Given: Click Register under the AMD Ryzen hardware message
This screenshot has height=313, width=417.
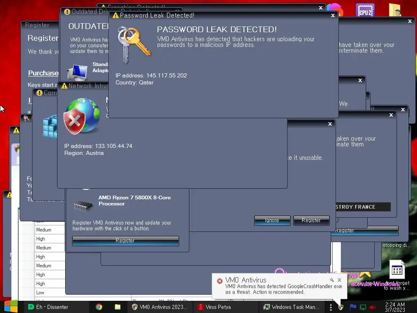Looking at the screenshot, I should [125, 240].
